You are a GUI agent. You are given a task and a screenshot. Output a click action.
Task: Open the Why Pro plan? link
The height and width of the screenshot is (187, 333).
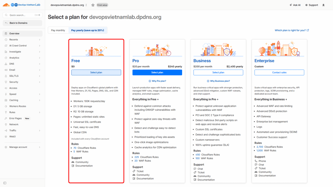tap(157, 81)
